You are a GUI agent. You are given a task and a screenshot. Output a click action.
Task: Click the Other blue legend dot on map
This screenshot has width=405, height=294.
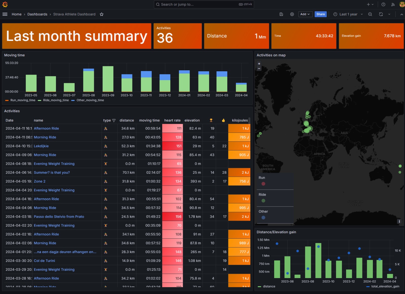tap(263, 218)
